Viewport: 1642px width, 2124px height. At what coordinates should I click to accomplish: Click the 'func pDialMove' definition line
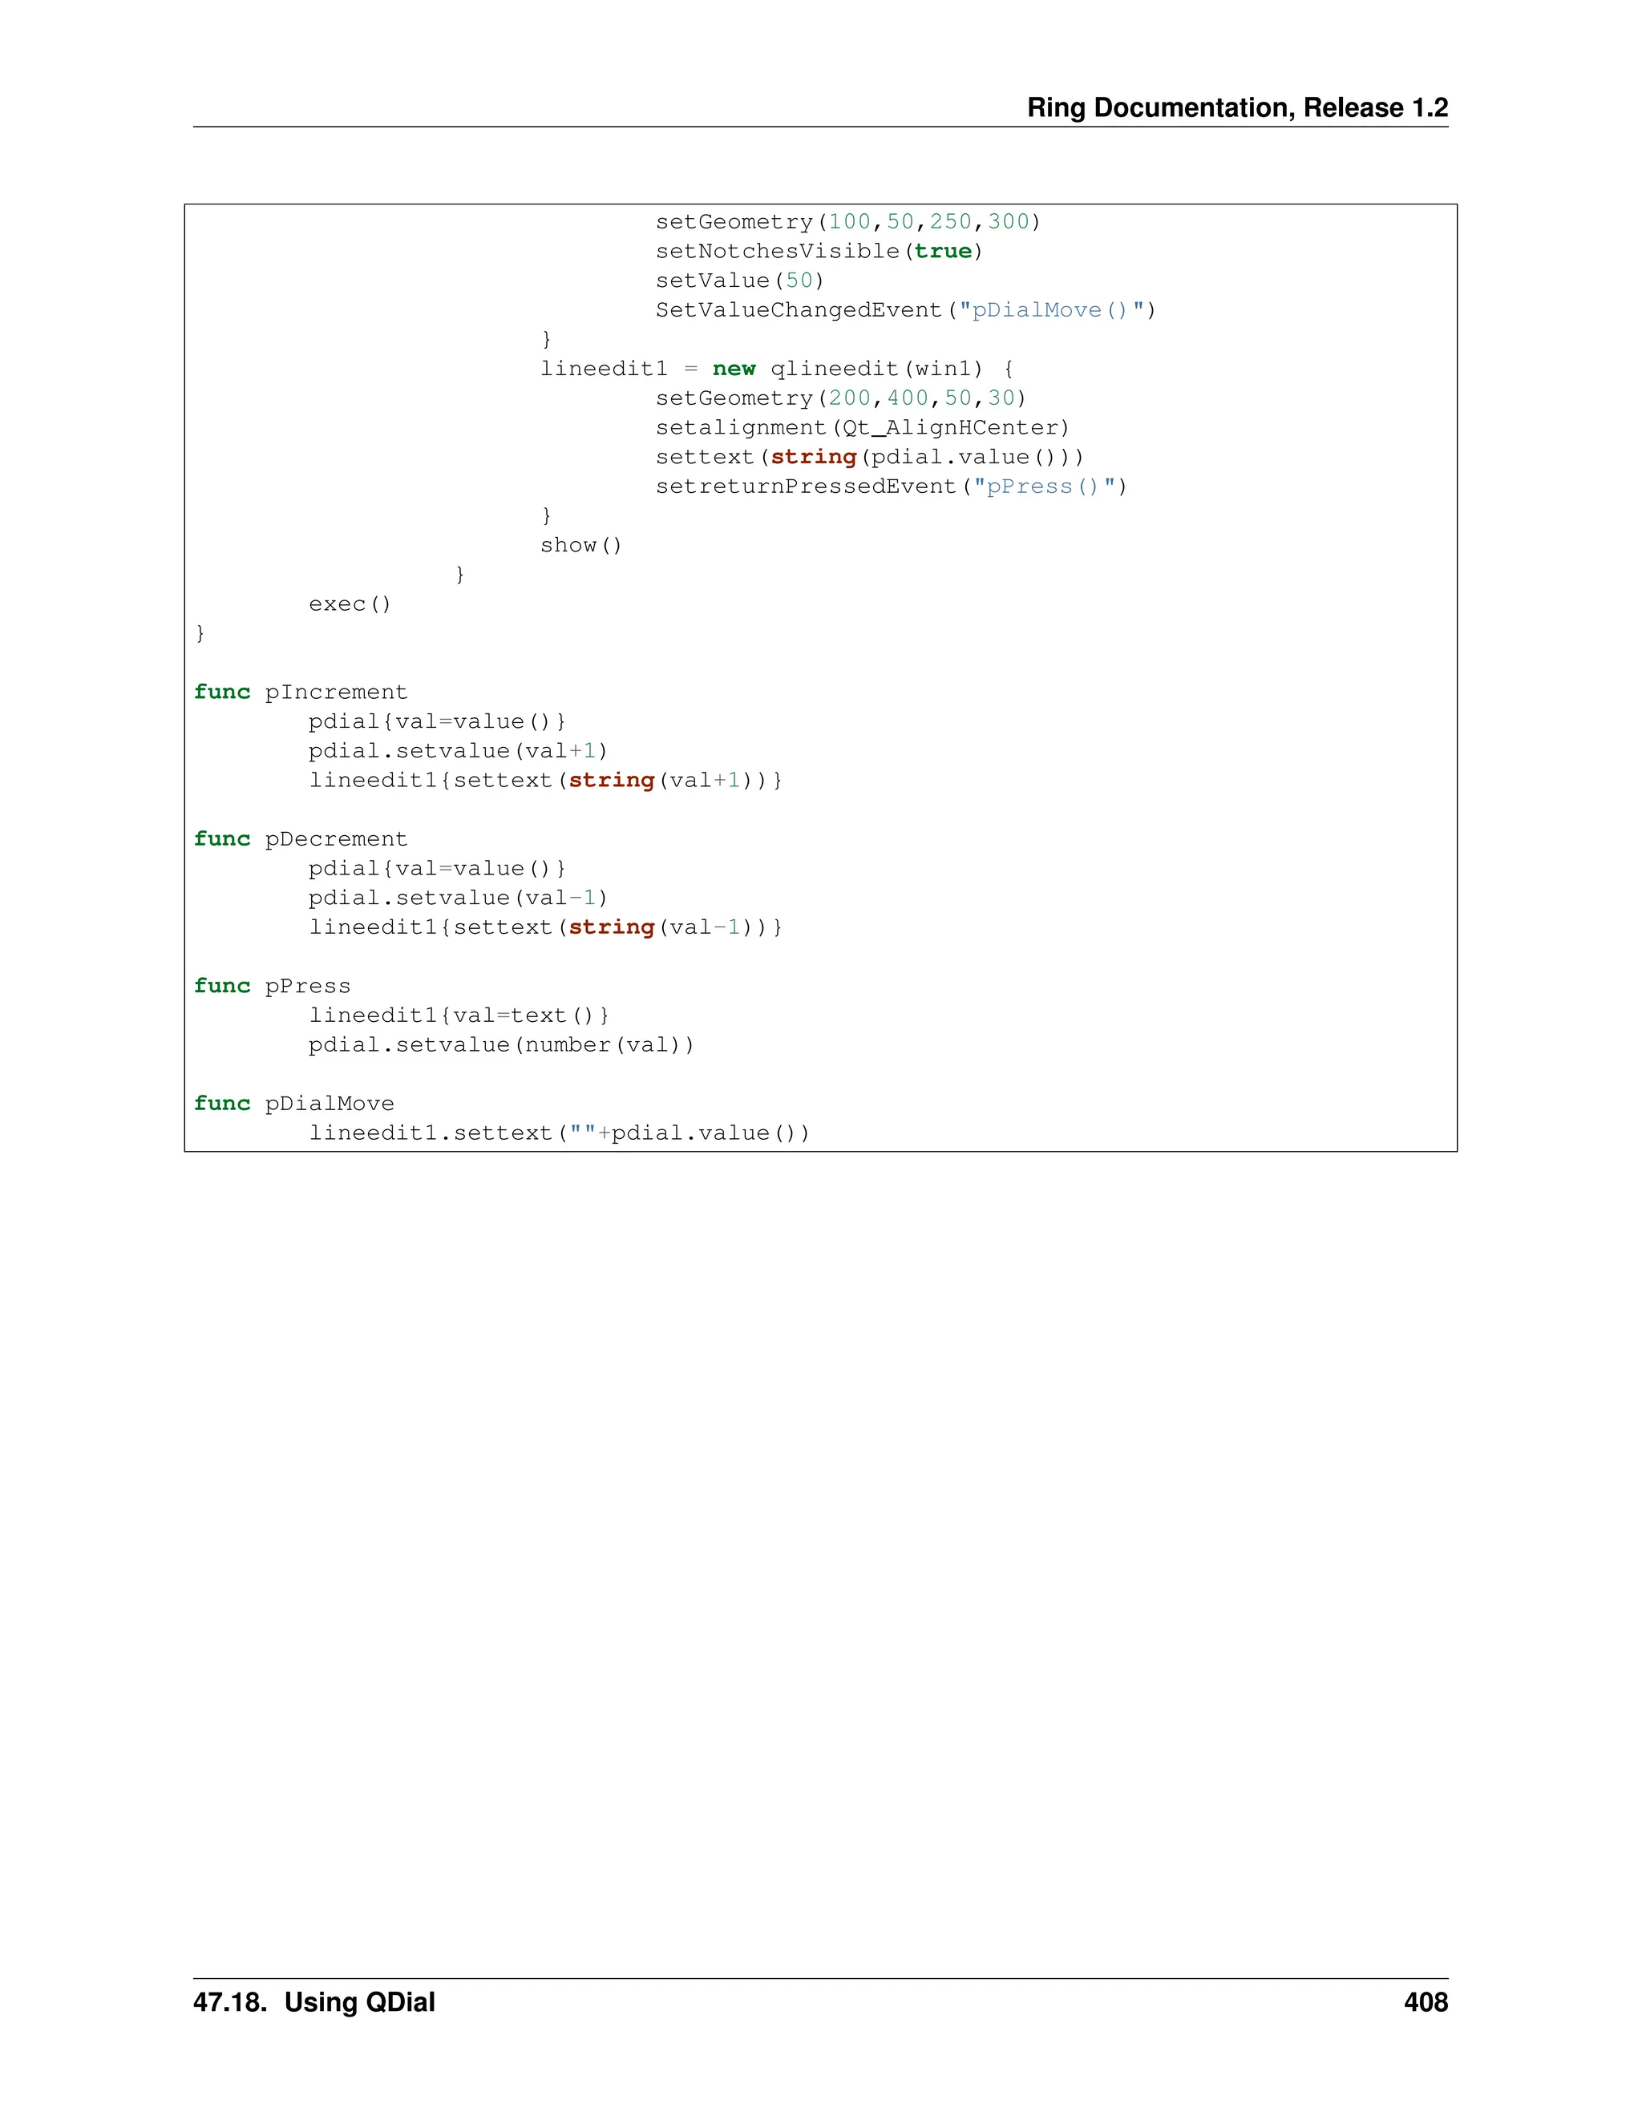(x=293, y=1104)
